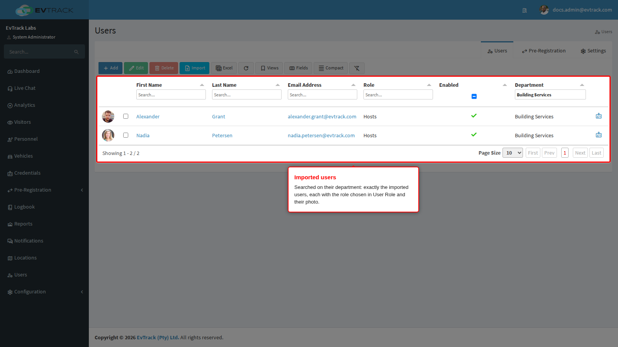618x347 pixels.
Task: Clear filters with the filter-off icon
Action: click(x=357, y=68)
